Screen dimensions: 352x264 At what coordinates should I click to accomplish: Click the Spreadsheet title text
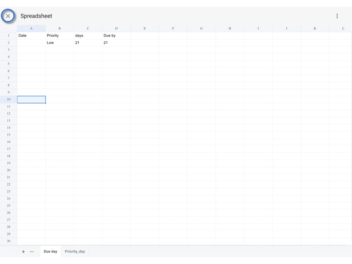pyautogui.click(x=36, y=16)
